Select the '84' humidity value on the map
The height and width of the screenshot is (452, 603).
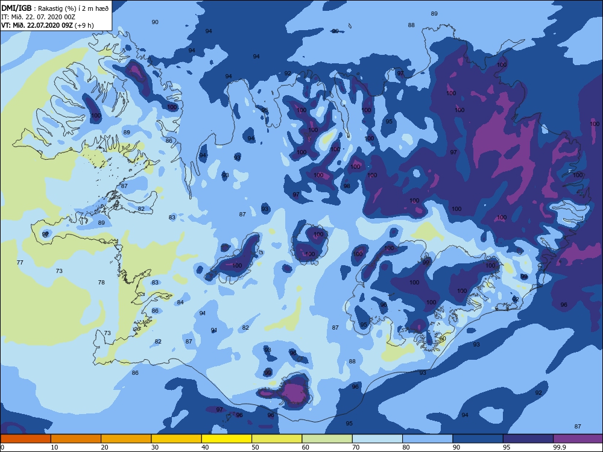pos(180,303)
